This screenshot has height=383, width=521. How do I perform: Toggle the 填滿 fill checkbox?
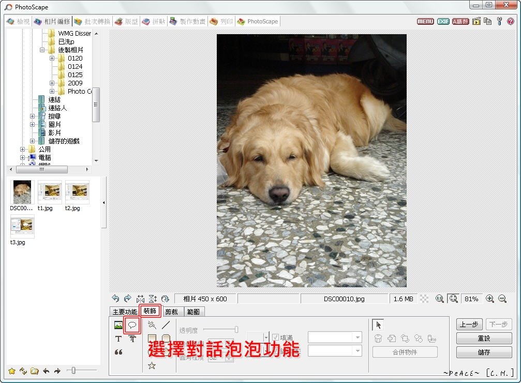[275, 337]
